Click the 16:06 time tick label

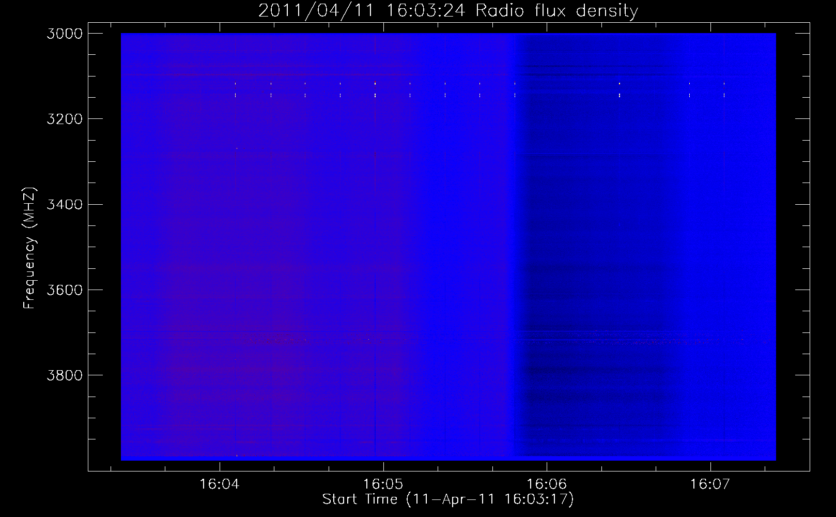click(x=547, y=484)
